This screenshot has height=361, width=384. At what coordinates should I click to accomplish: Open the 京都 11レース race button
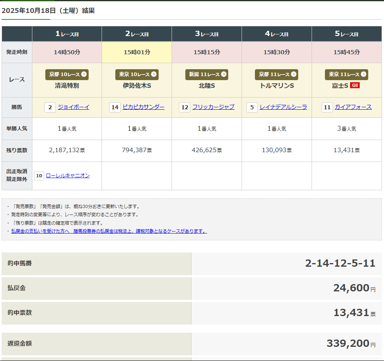pos(277,74)
